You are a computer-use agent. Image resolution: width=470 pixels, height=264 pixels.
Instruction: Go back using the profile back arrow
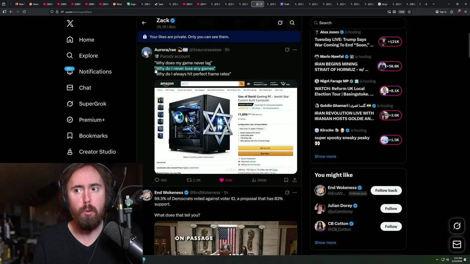pos(144,23)
